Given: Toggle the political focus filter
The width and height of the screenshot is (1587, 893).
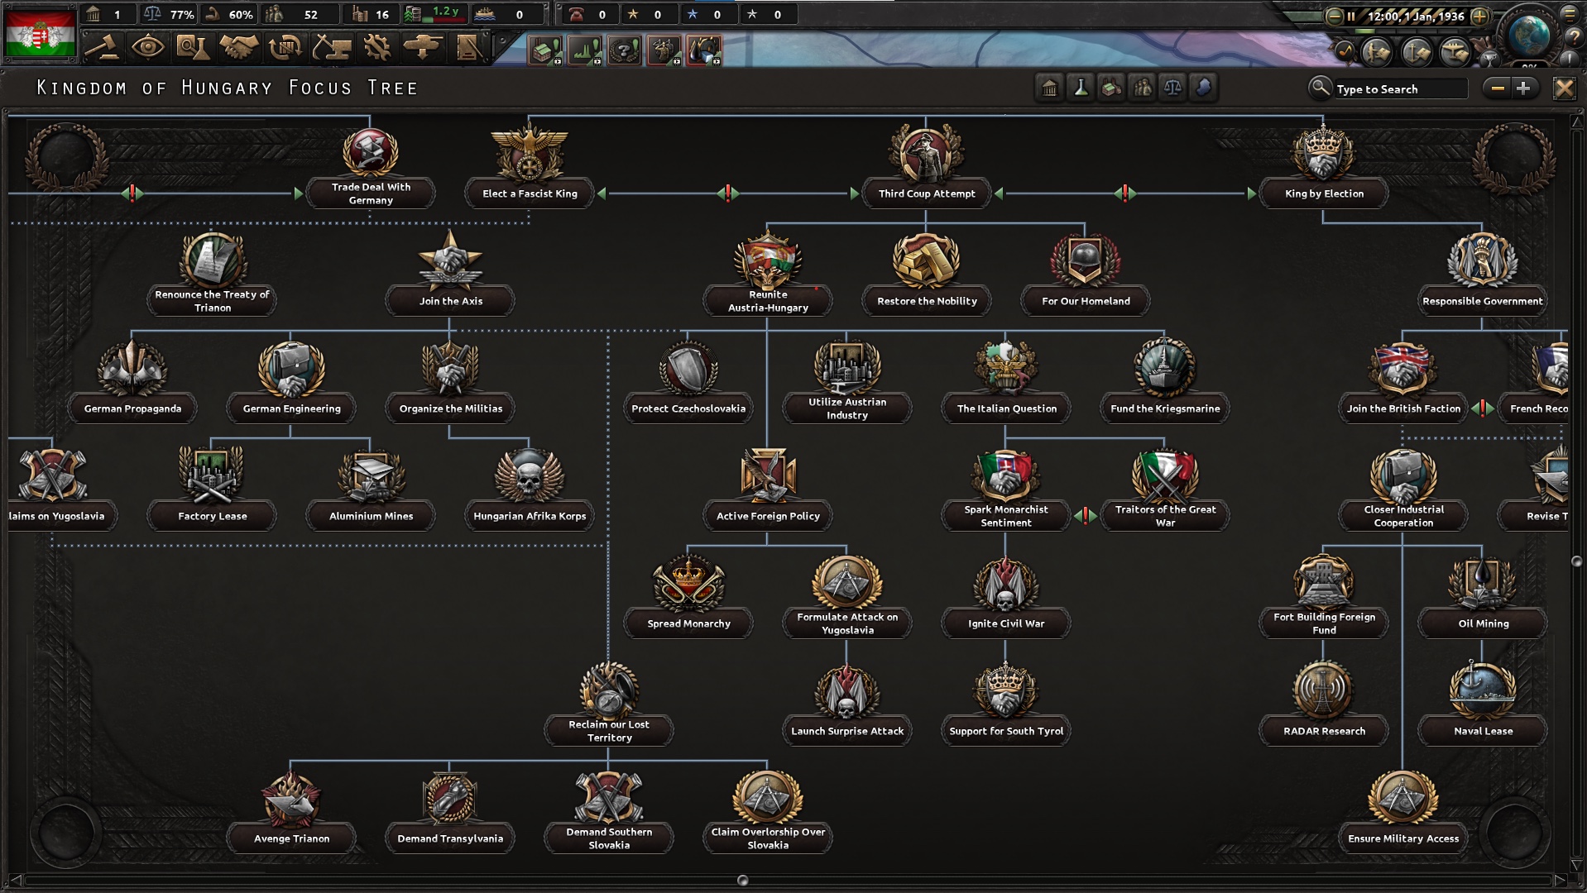Looking at the screenshot, I should [1050, 88].
